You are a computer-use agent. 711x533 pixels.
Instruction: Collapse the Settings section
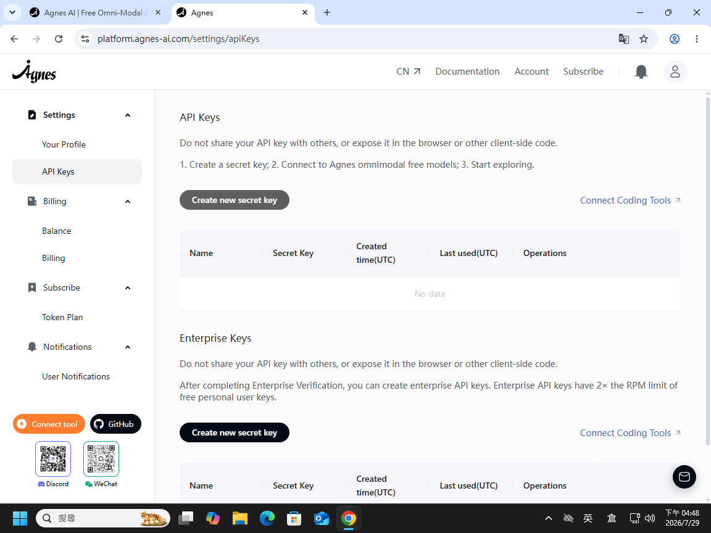pos(128,115)
